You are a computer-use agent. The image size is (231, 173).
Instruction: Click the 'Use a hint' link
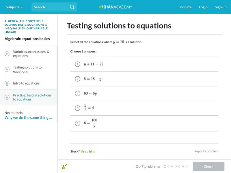88,151
